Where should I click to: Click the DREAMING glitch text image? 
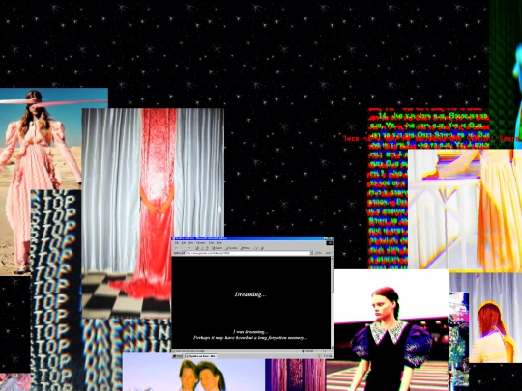(x=127, y=336)
